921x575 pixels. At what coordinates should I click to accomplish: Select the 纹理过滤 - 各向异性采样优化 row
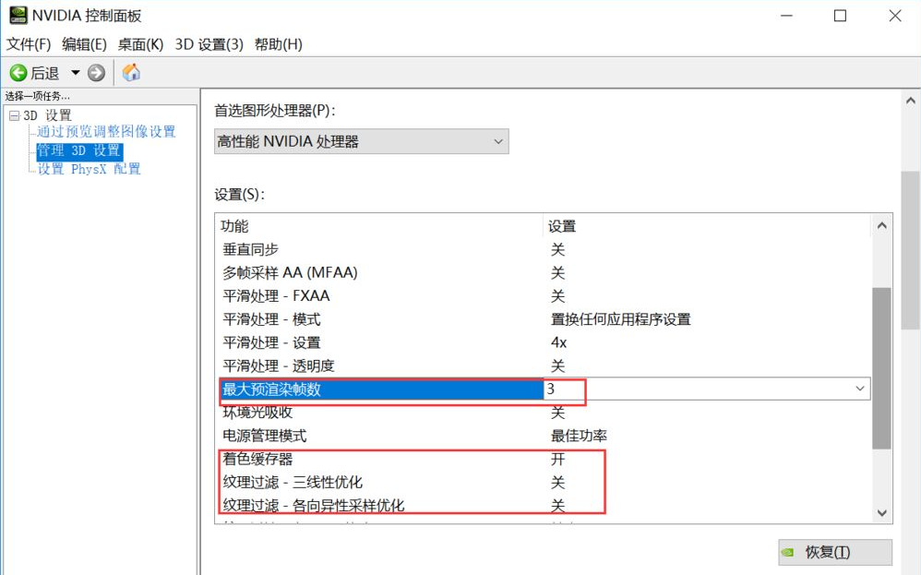(542, 506)
